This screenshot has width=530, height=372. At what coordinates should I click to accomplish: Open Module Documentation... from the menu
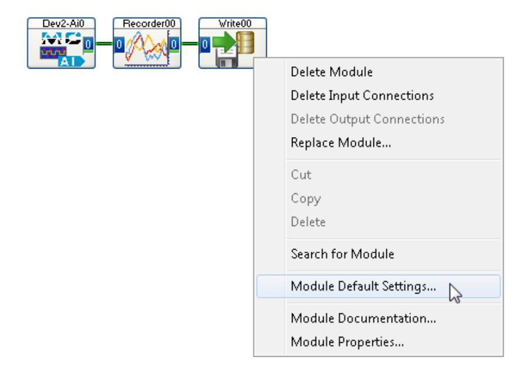click(x=363, y=319)
